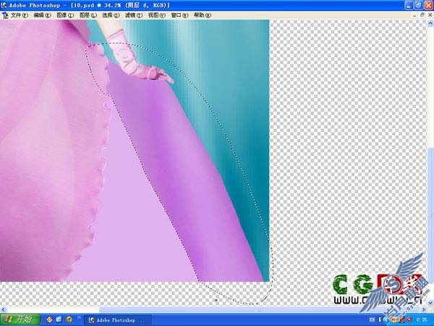Expand the quick launch overflow chevron

[x=79, y=317]
